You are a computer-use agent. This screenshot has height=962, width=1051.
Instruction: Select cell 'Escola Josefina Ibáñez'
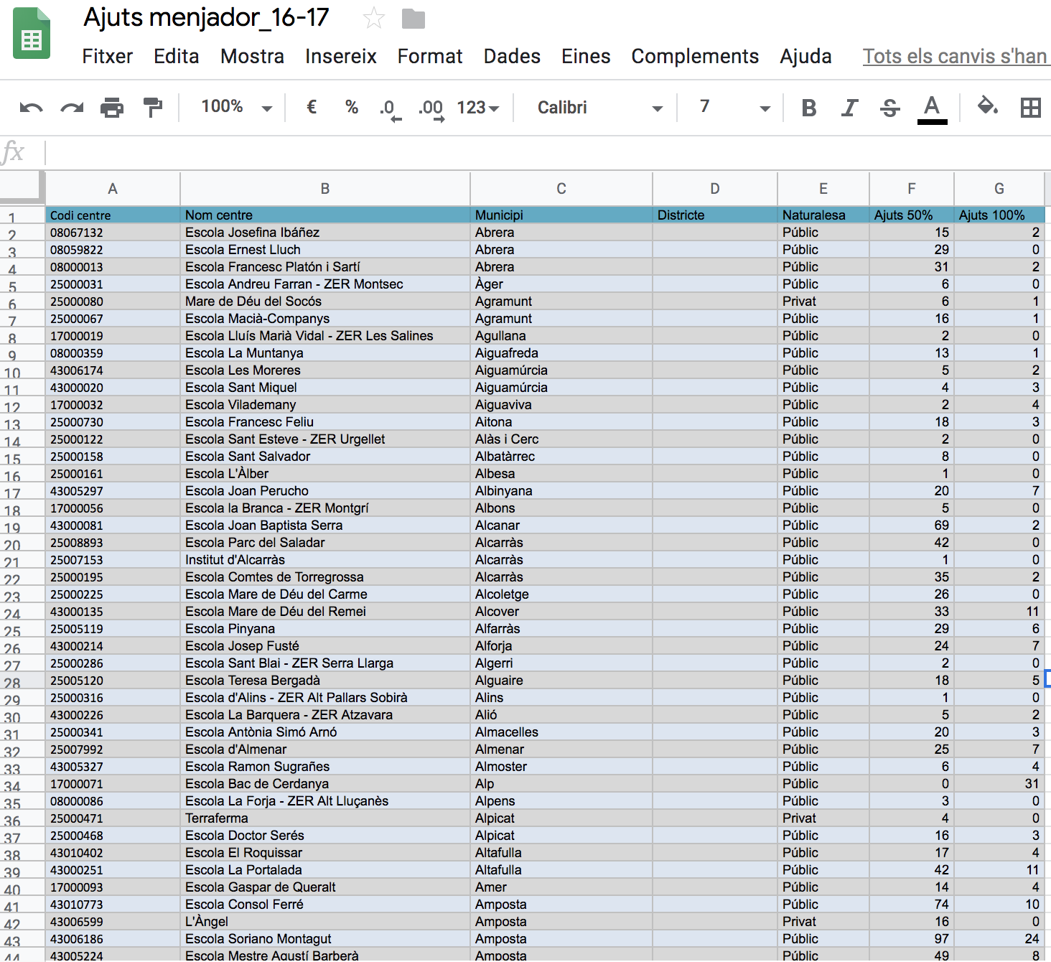(x=325, y=233)
